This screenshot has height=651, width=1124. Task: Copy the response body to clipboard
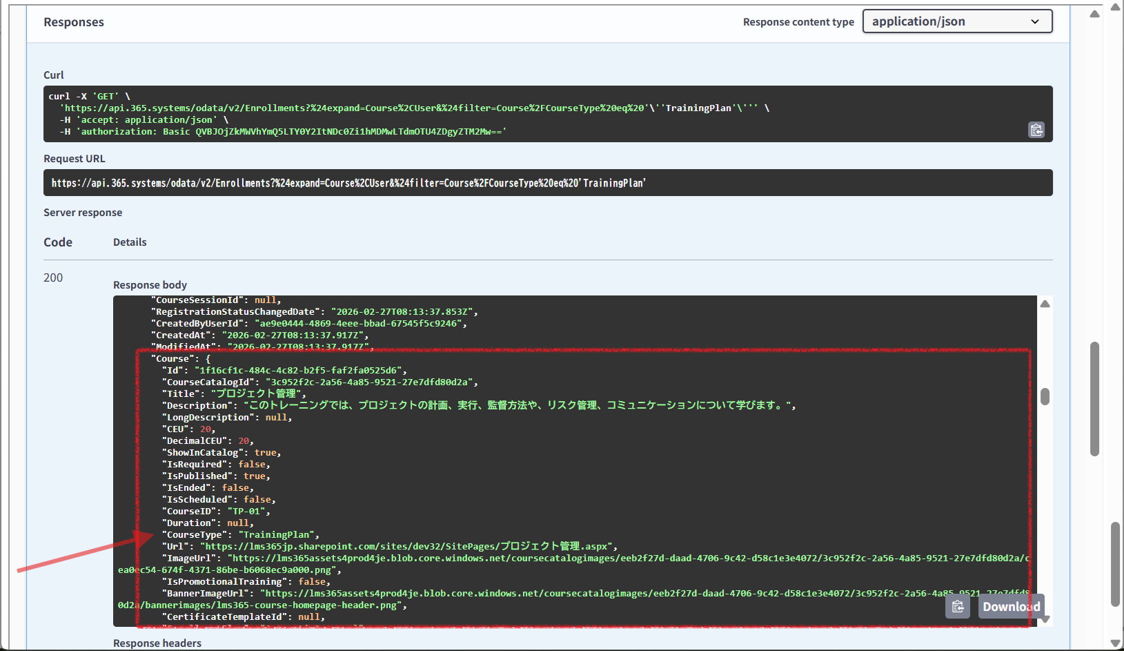(958, 606)
